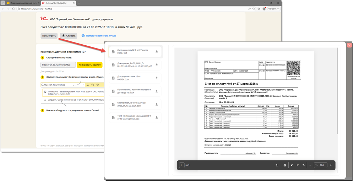The image size is (355, 181).
Task: Rotate the document clockwise
Action: point(304,165)
